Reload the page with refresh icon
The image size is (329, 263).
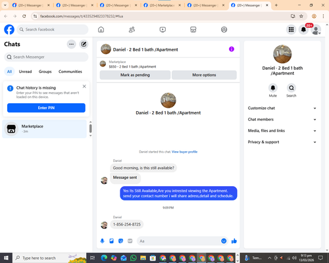tap(24, 16)
